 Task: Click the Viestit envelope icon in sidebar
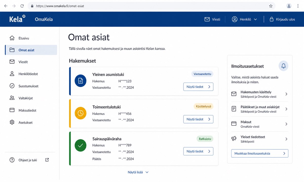[12, 62]
